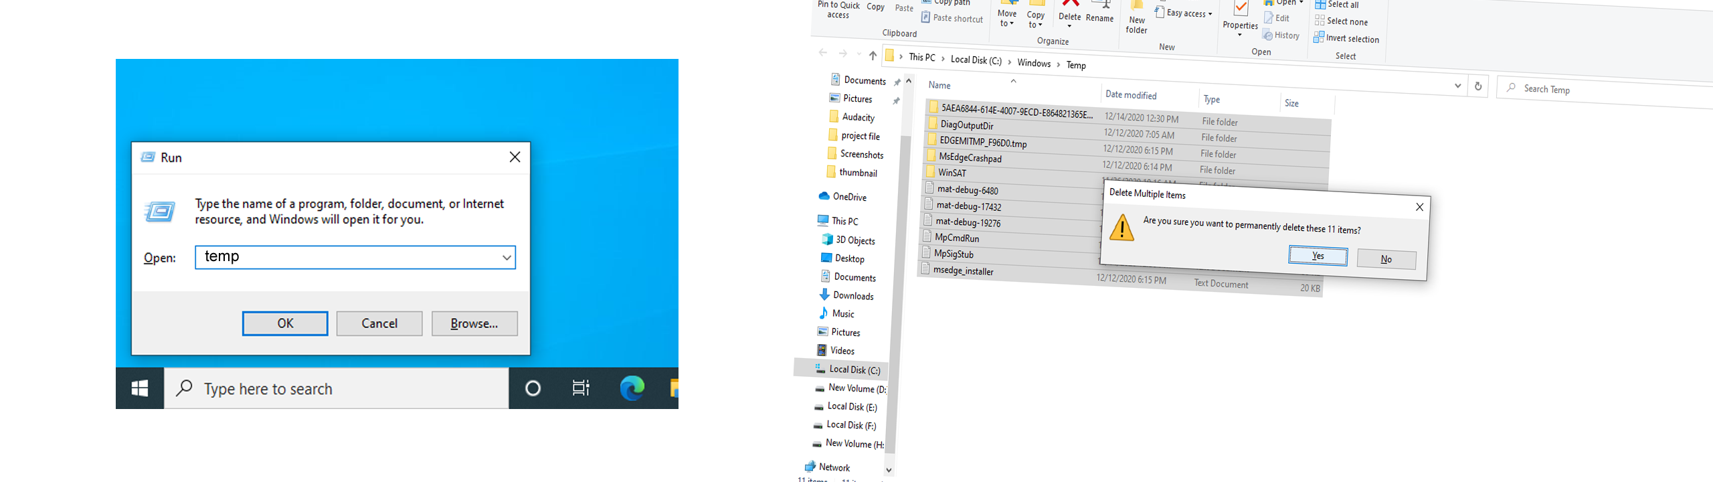Select New Volume (D:) in the navigation pane

click(x=850, y=388)
